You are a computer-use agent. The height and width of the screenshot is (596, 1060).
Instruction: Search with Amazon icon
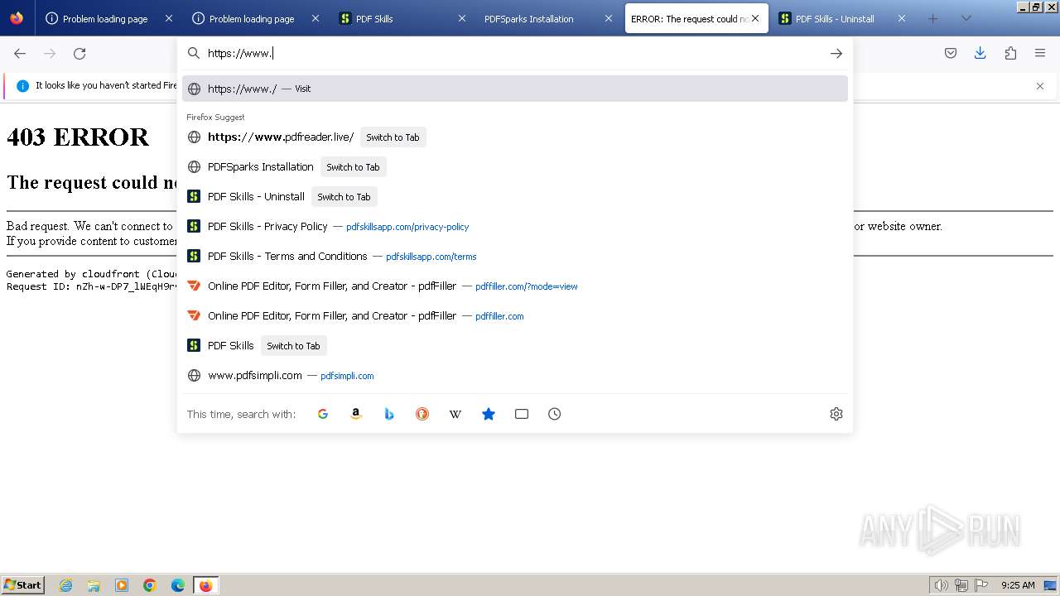(356, 414)
